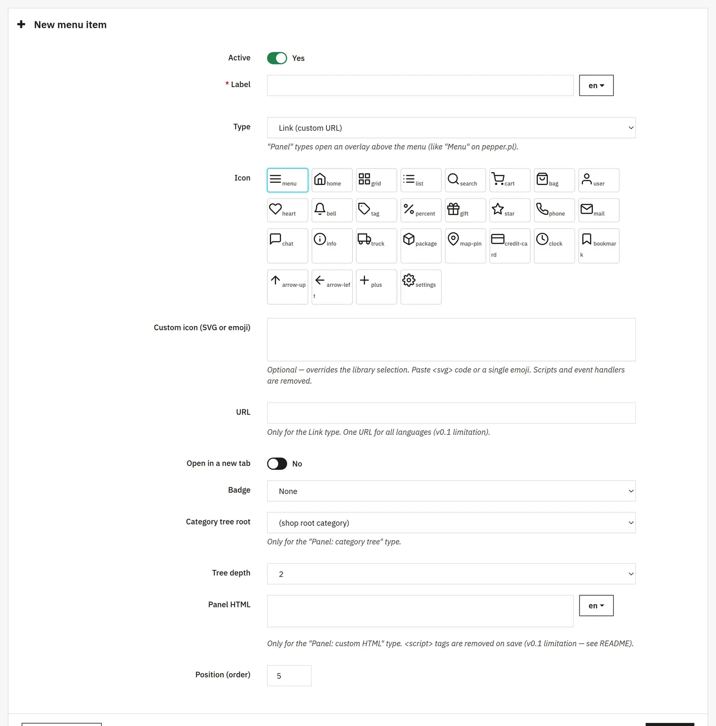Choose the heart icon

287,210
